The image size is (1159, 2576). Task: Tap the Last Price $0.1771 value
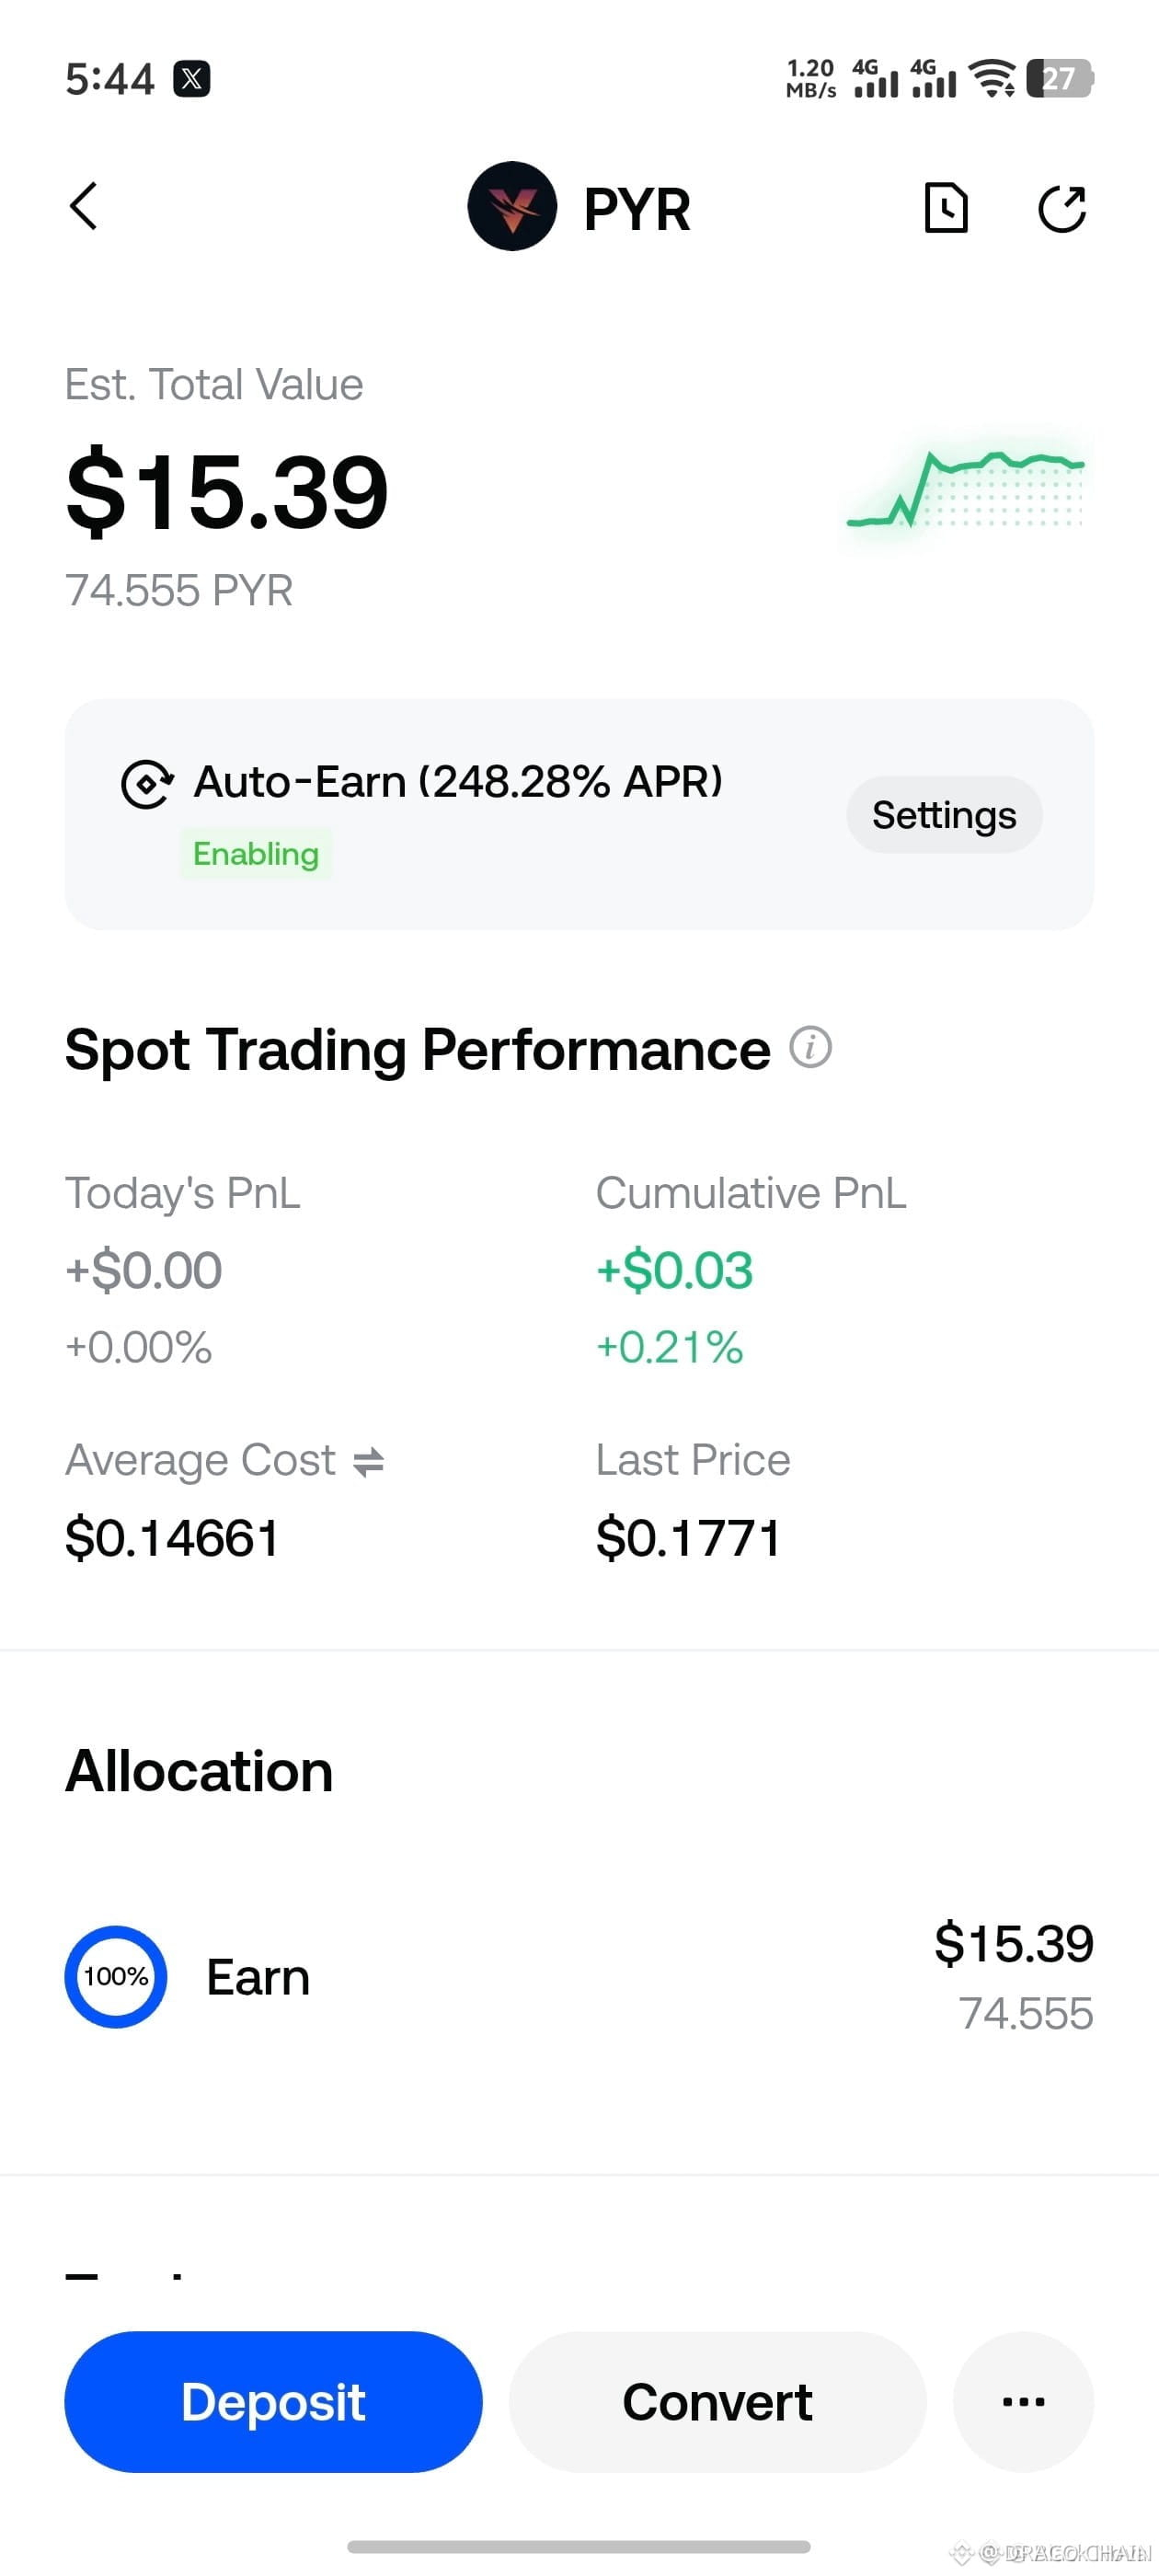point(688,1537)
